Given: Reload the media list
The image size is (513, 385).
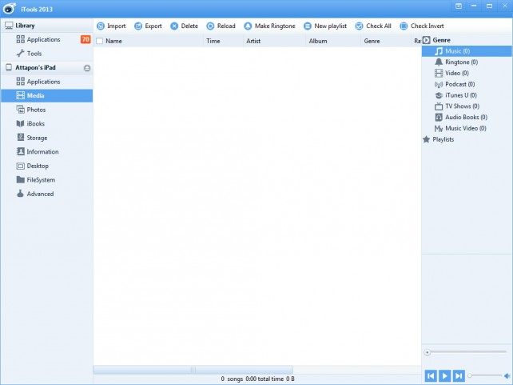Looking at the screenshot, I should pos(210,26).
